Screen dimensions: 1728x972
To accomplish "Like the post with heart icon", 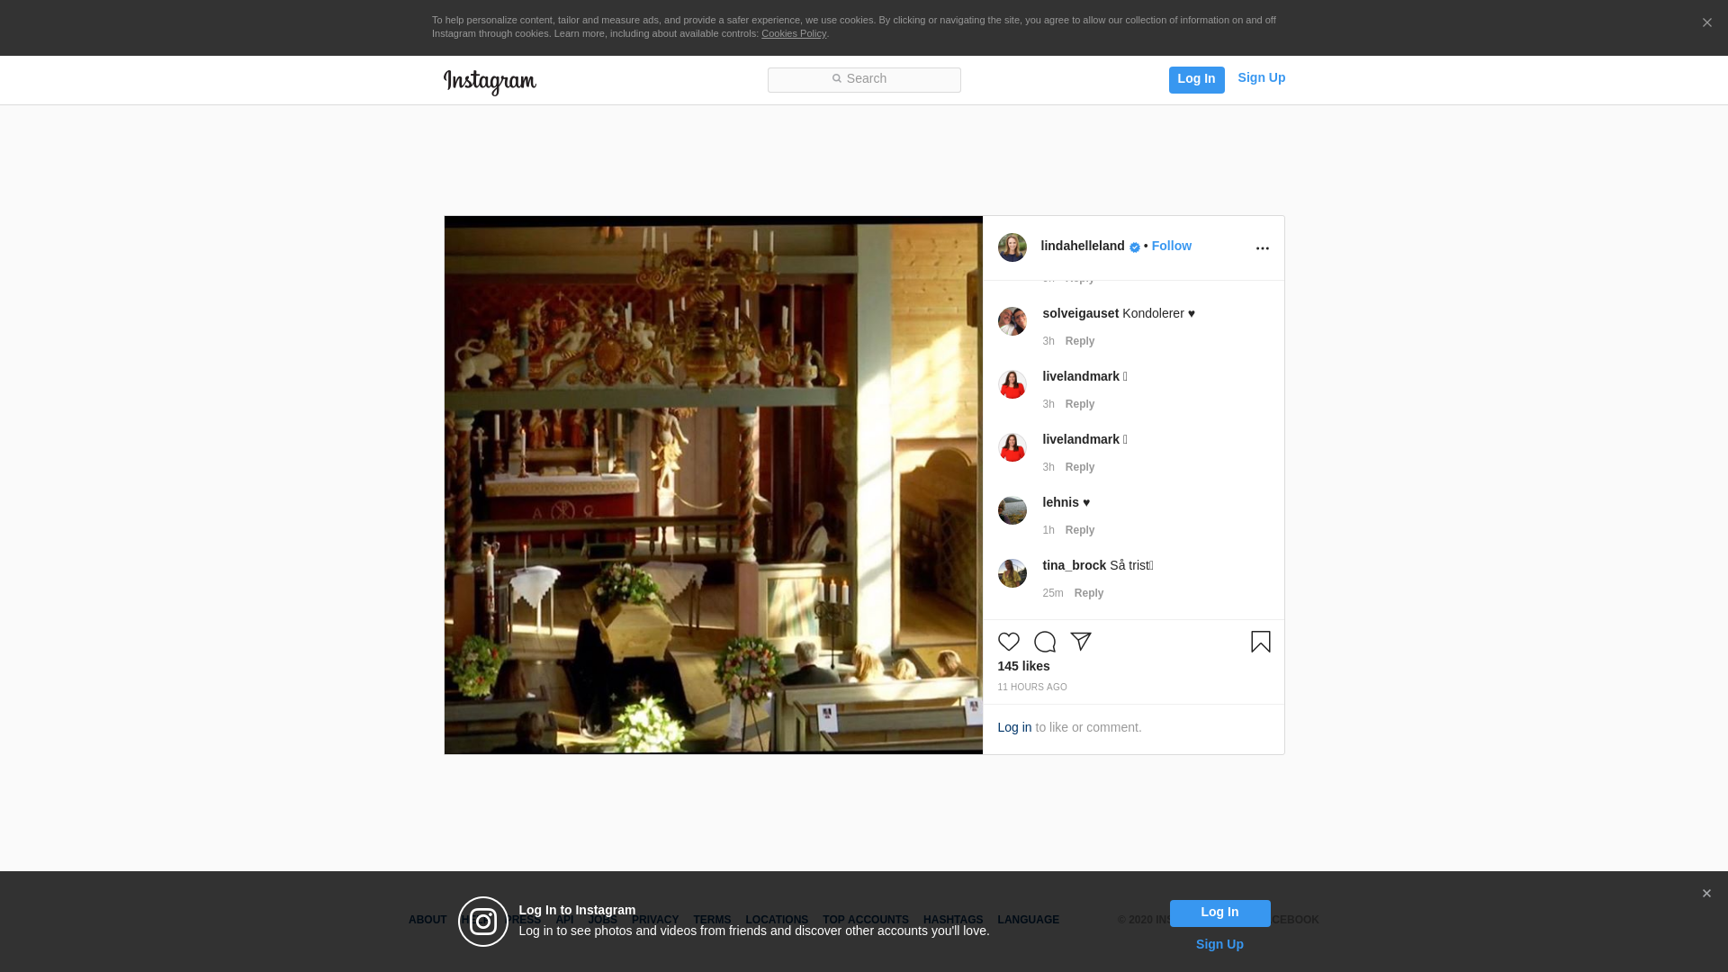I will click(1008, 642).
